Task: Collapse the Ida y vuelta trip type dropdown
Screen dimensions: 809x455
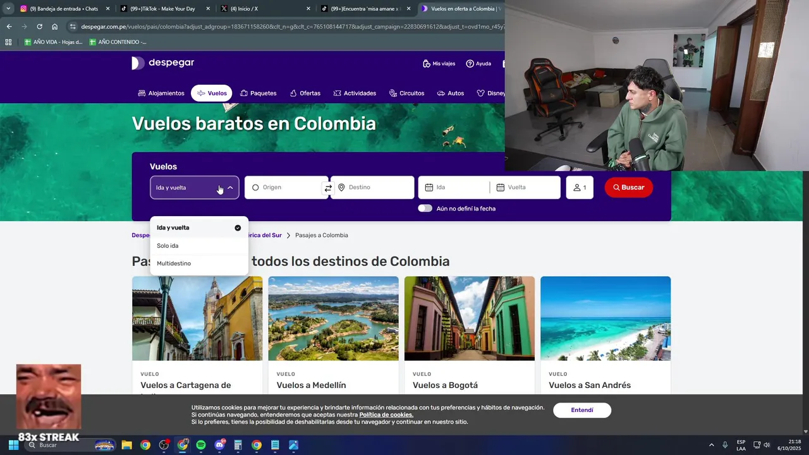Action: coord(195,188)
